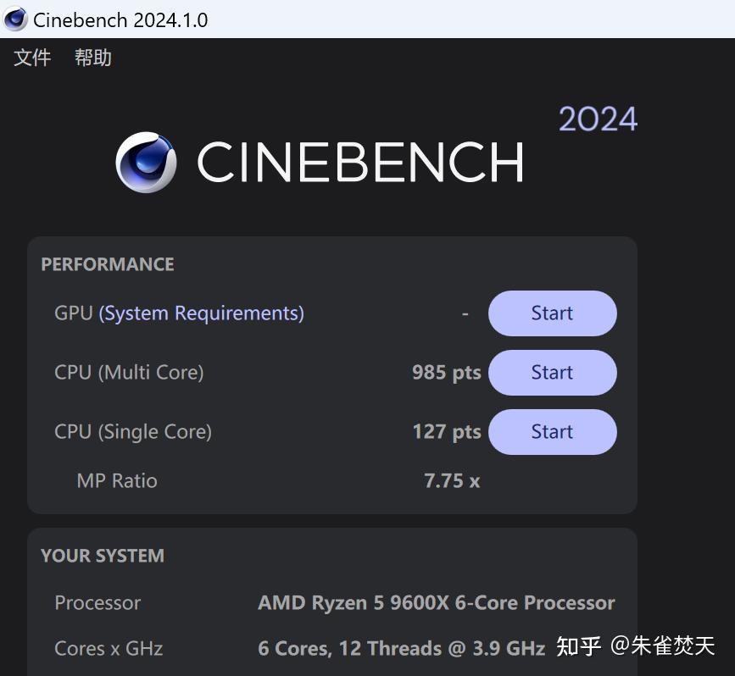Click the CPU (Single Core) row label

pyautogui.click(x=132, y=431)
